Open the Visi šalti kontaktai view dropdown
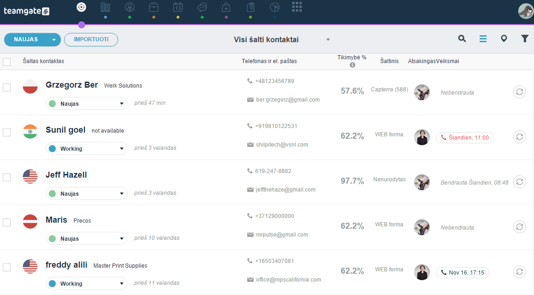 pos(281,39)
